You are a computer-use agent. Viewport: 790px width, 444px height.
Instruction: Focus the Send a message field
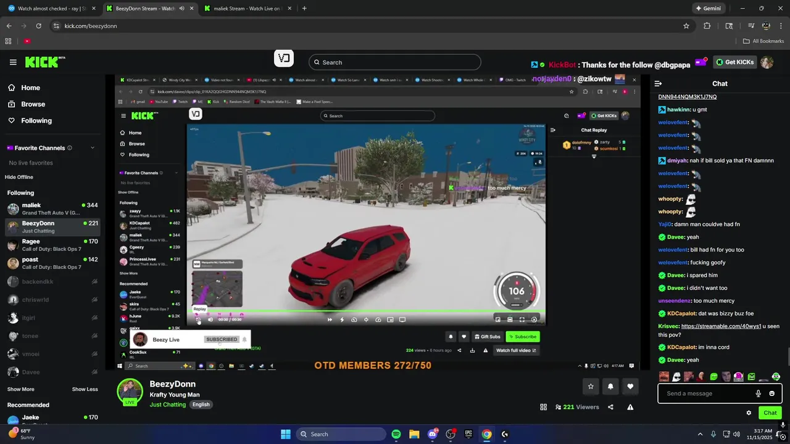705,393
